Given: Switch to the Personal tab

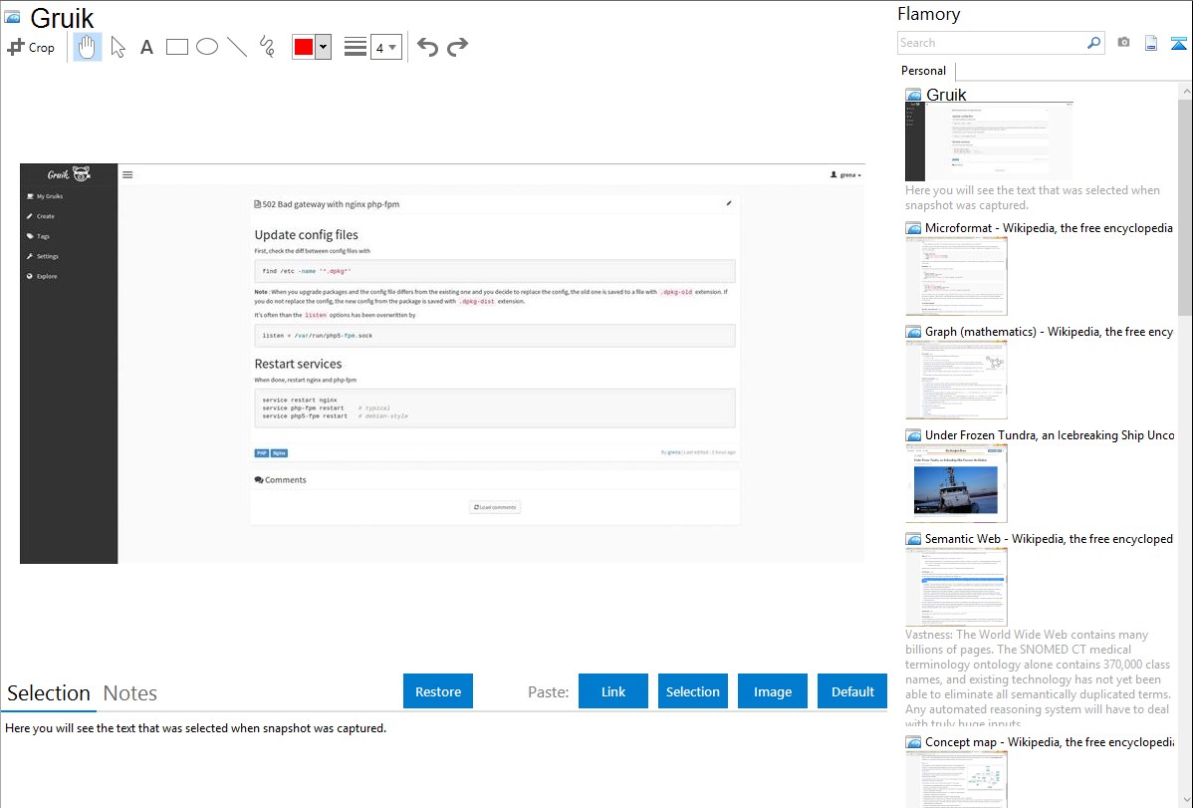Looking at the screenshot, I should click(x=924, y=70).
